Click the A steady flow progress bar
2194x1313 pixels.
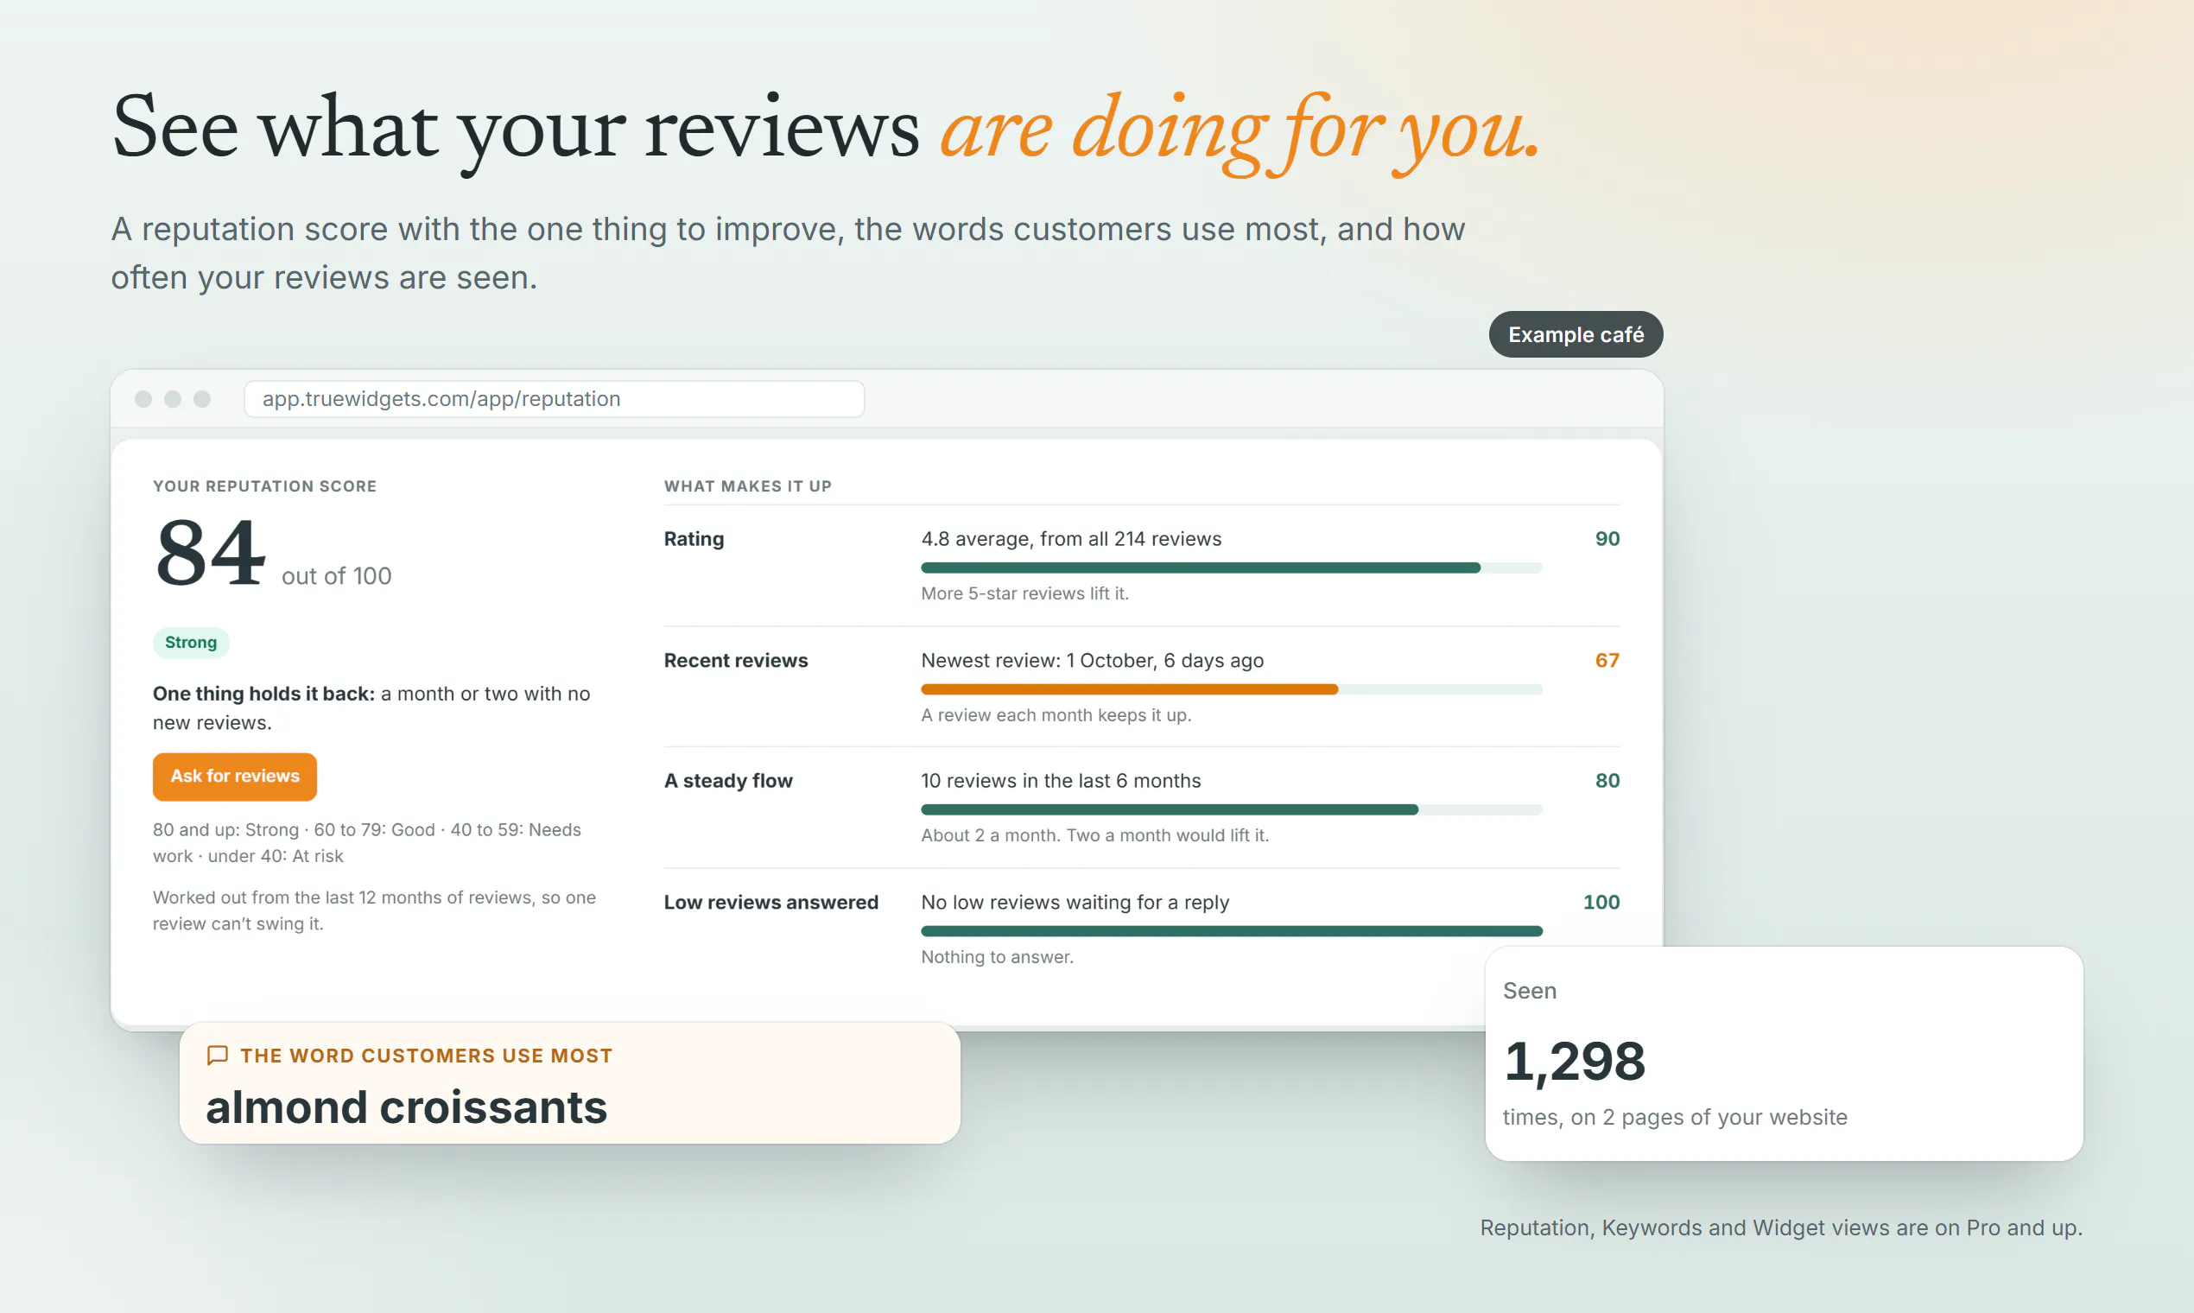(x=1232, y=809)
